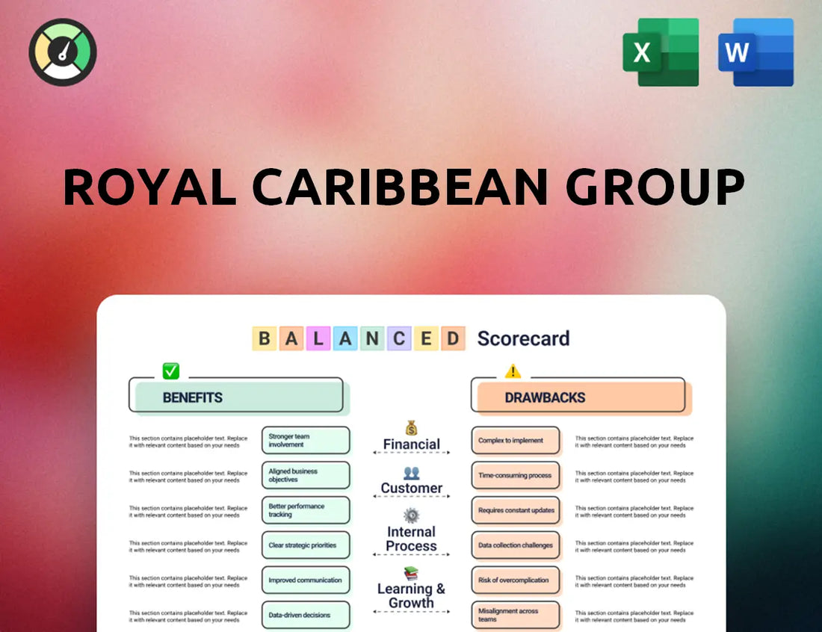Click the money bag icon above Financial
The height and width of the screenshot is (632, 822).
[x=412, y=427]
